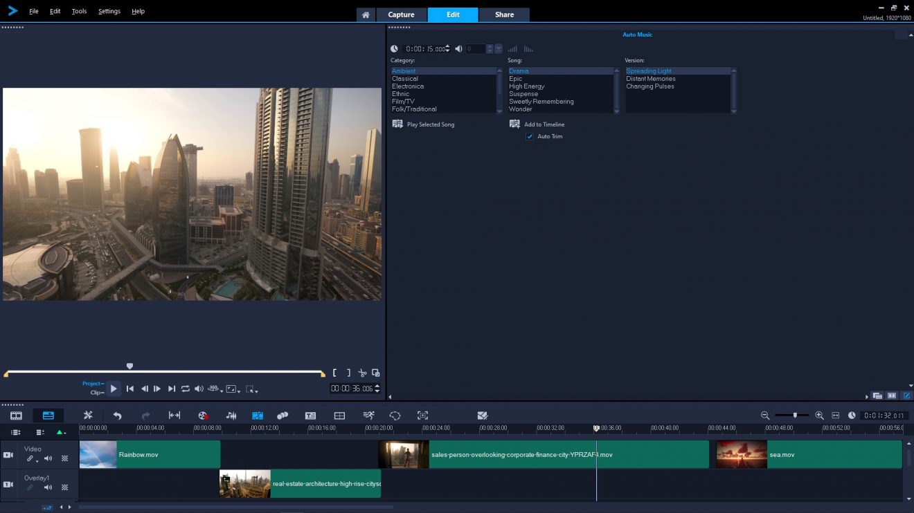
Task: Click the Undo icon in the toolbar
Action: (117, 415)
